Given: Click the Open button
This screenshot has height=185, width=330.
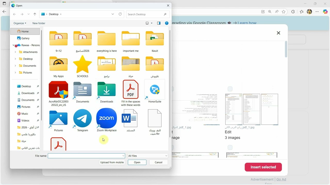Looking at the screenshot, I should 137,162.
